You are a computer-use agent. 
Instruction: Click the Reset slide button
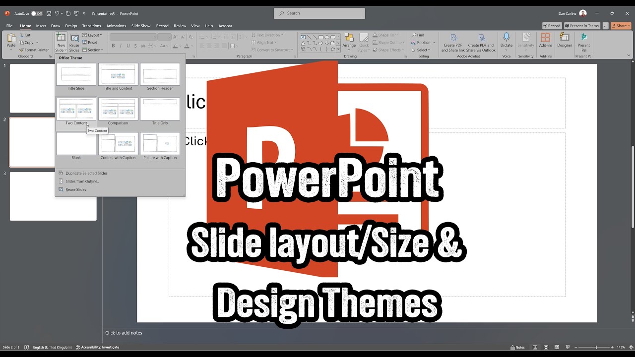click(x=90, y=43)
